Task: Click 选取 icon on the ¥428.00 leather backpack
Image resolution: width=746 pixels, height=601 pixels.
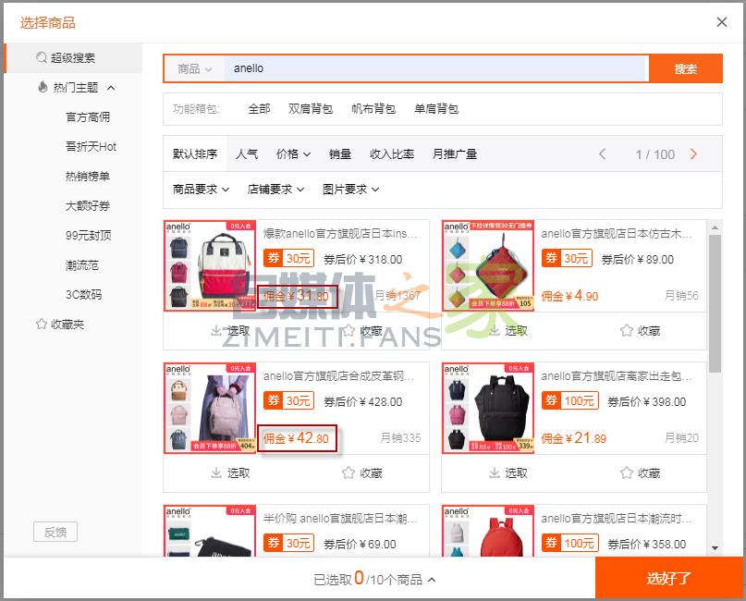Action: pos(217,473)
